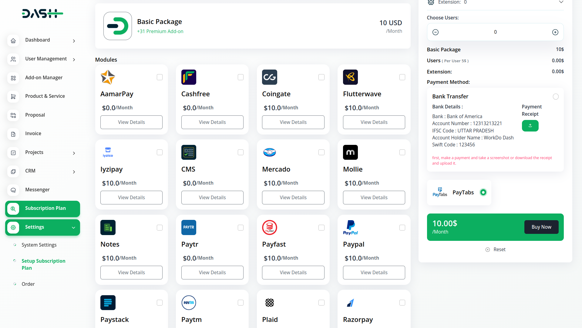The height and width of the screenshot is (328, 582).
Task: Click the Dashboard home icon
Action: pos(13,41)
